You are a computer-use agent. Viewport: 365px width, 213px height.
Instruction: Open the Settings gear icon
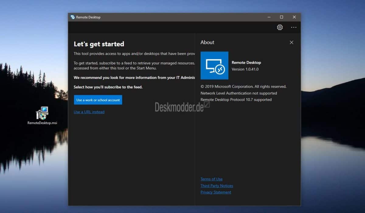tap(280, 27)
